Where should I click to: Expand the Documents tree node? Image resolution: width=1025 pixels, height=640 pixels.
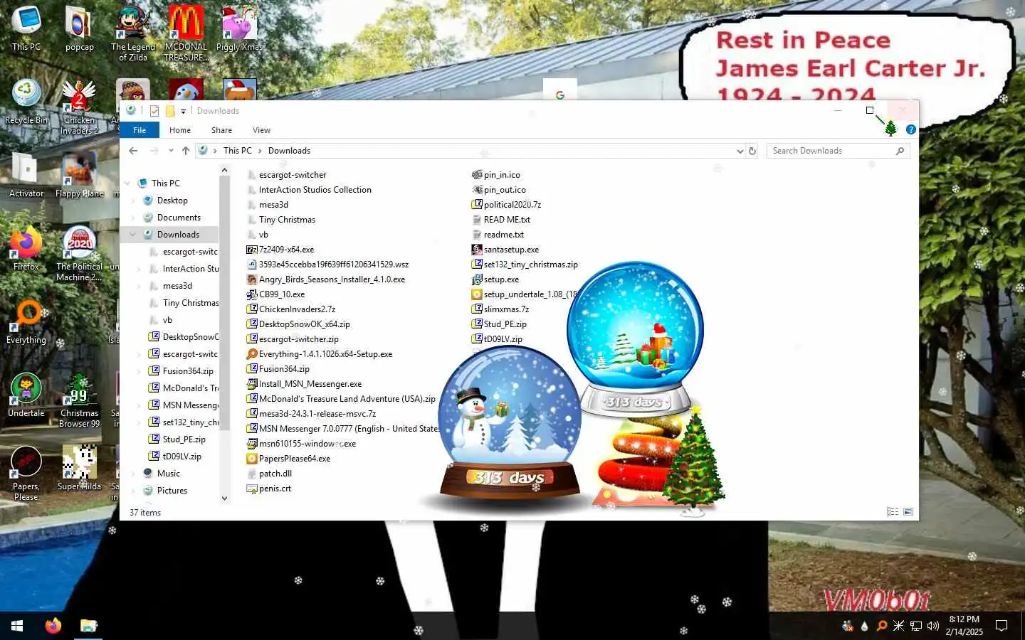pos(132,218)
